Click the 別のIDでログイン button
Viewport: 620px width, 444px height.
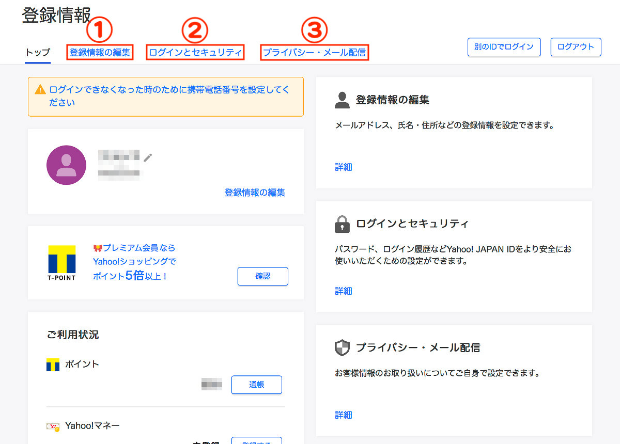click(504, 46)
